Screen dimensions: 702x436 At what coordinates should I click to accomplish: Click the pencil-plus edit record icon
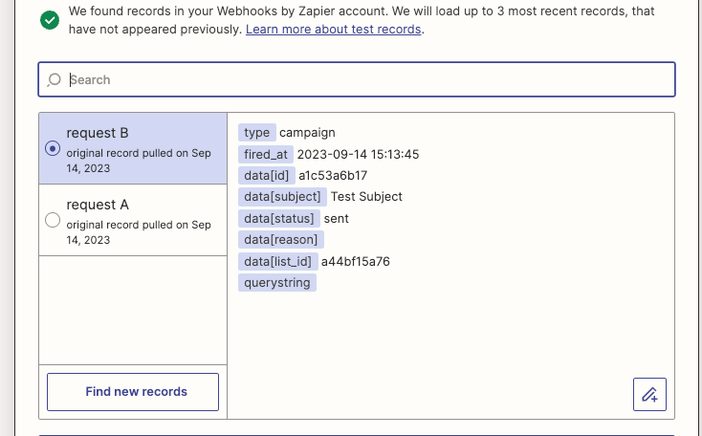point(649,394)
